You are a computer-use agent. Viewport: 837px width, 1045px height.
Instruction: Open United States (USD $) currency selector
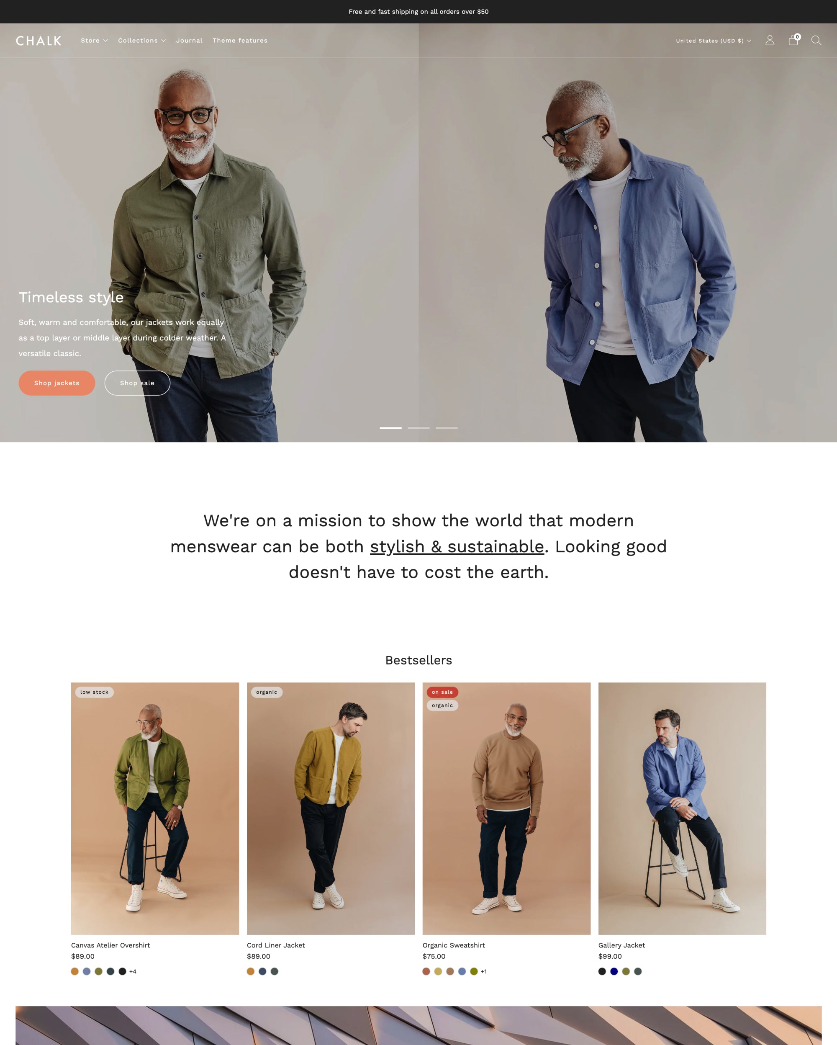(x=714, y=41)
